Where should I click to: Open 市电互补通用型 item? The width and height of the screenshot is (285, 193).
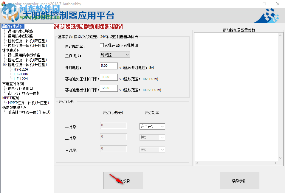(x=20, y=88)
